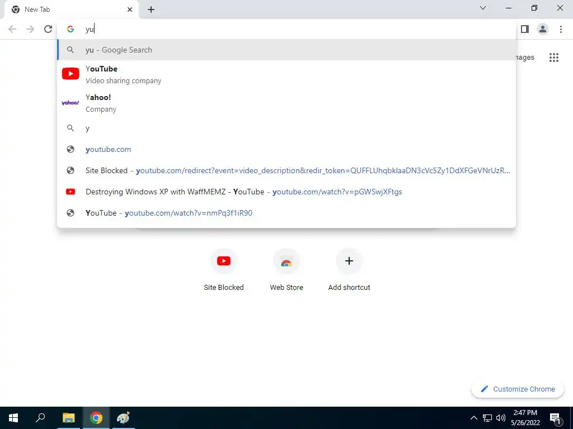Click the Yahoo logo in suggestions

click(x=71, y=103)
